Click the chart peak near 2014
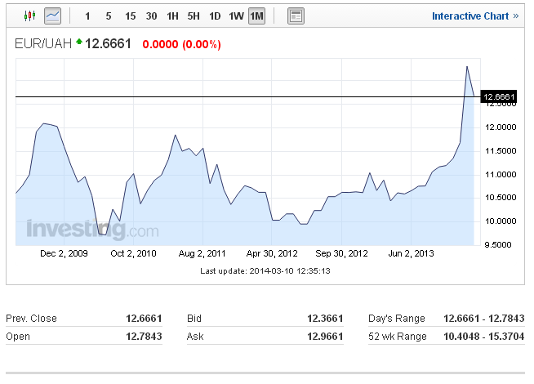534x384 pixels. pos(467,67)
